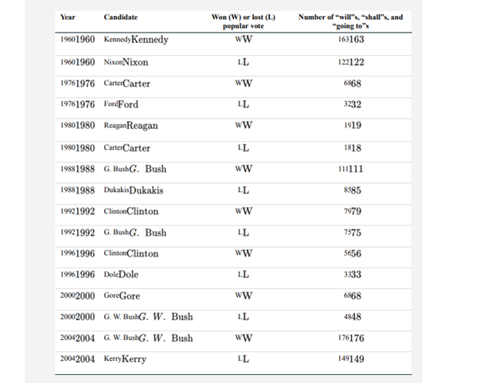Click the count cell showing 122
Image resolution: width=488 pixels, height=383 pixels.
coord(351,61)
